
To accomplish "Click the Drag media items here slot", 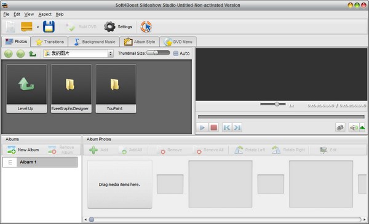I will point(120,185).
